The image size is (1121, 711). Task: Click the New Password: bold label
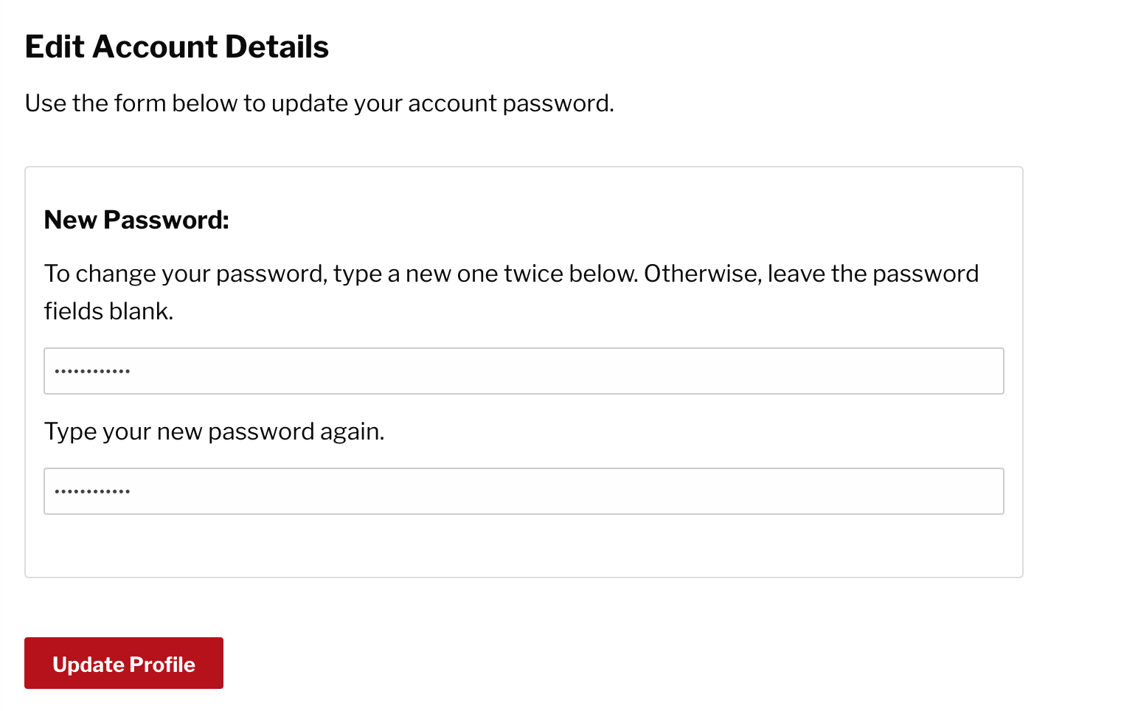tap(136, 220)
